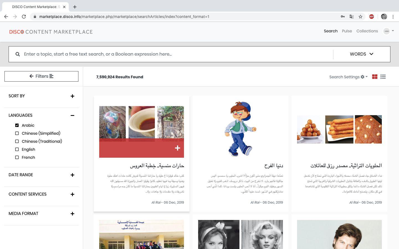
Task: Click the cartoon boy article thumbnail
Action: pos(241,129)
